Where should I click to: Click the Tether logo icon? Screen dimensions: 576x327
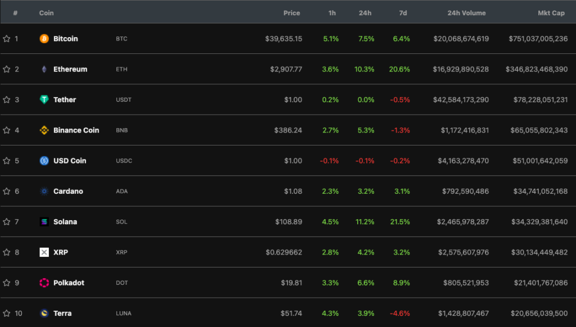point(44,99)
